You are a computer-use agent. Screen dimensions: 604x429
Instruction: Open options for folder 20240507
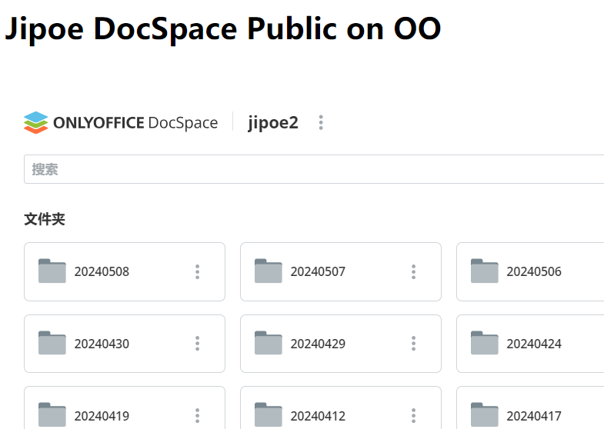[x=413, y=271]
